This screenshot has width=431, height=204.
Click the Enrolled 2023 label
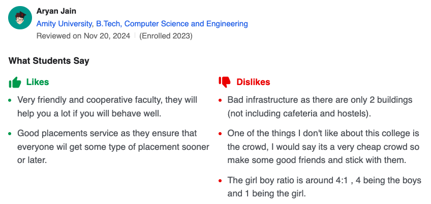coord(166,36)
